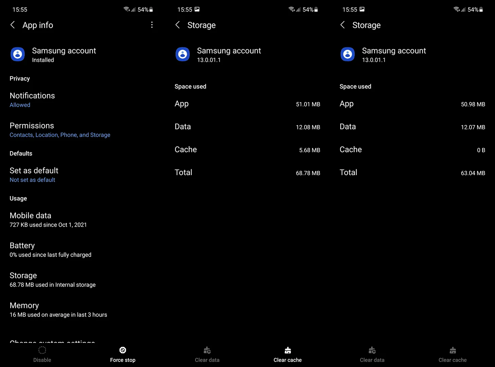Image resolution: width=495 pixels, height=367 pixels.
Task: Open Set as default setting
Action: pyautogui.click(x=82, y=175)
